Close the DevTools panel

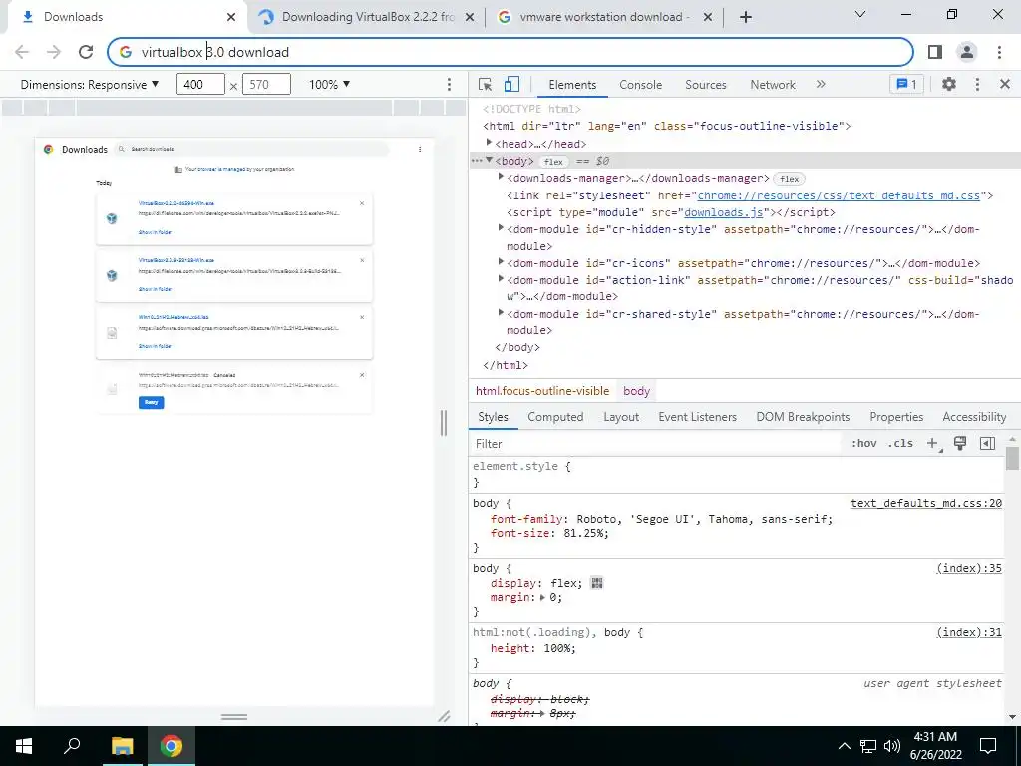(x=1005, y=84)
